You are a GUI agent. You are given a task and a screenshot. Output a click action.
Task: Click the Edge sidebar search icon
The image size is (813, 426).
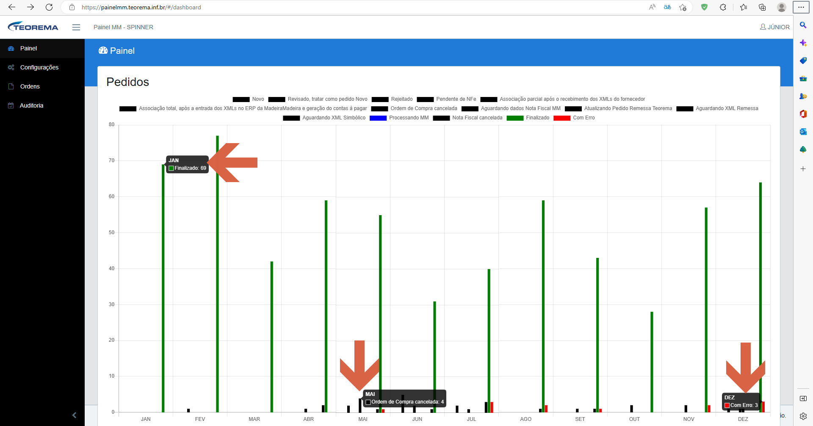(x=803, y=25)
